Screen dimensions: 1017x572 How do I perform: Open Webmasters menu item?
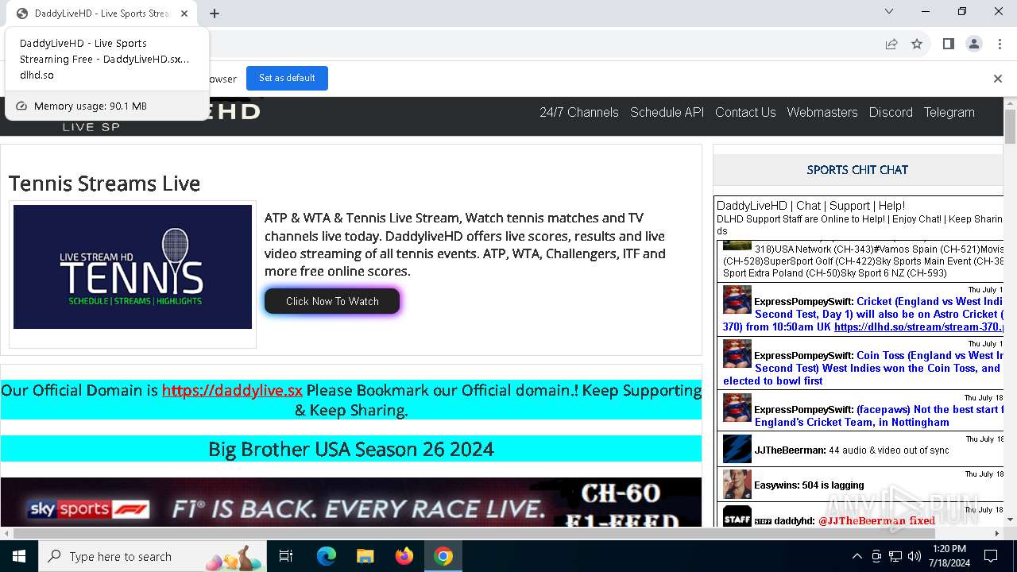(x=822, y=113)
